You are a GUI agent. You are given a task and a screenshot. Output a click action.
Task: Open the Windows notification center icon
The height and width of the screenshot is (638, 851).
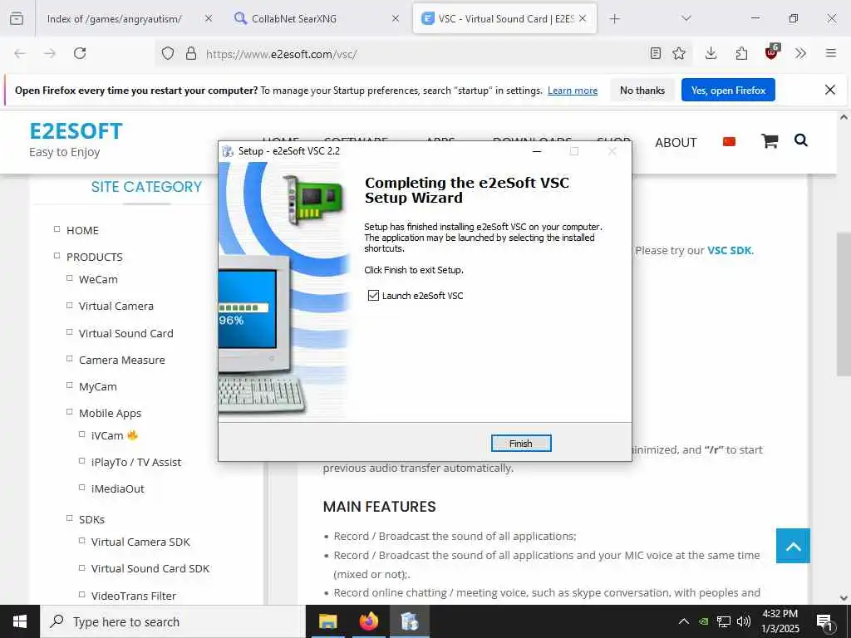[825, 623]
